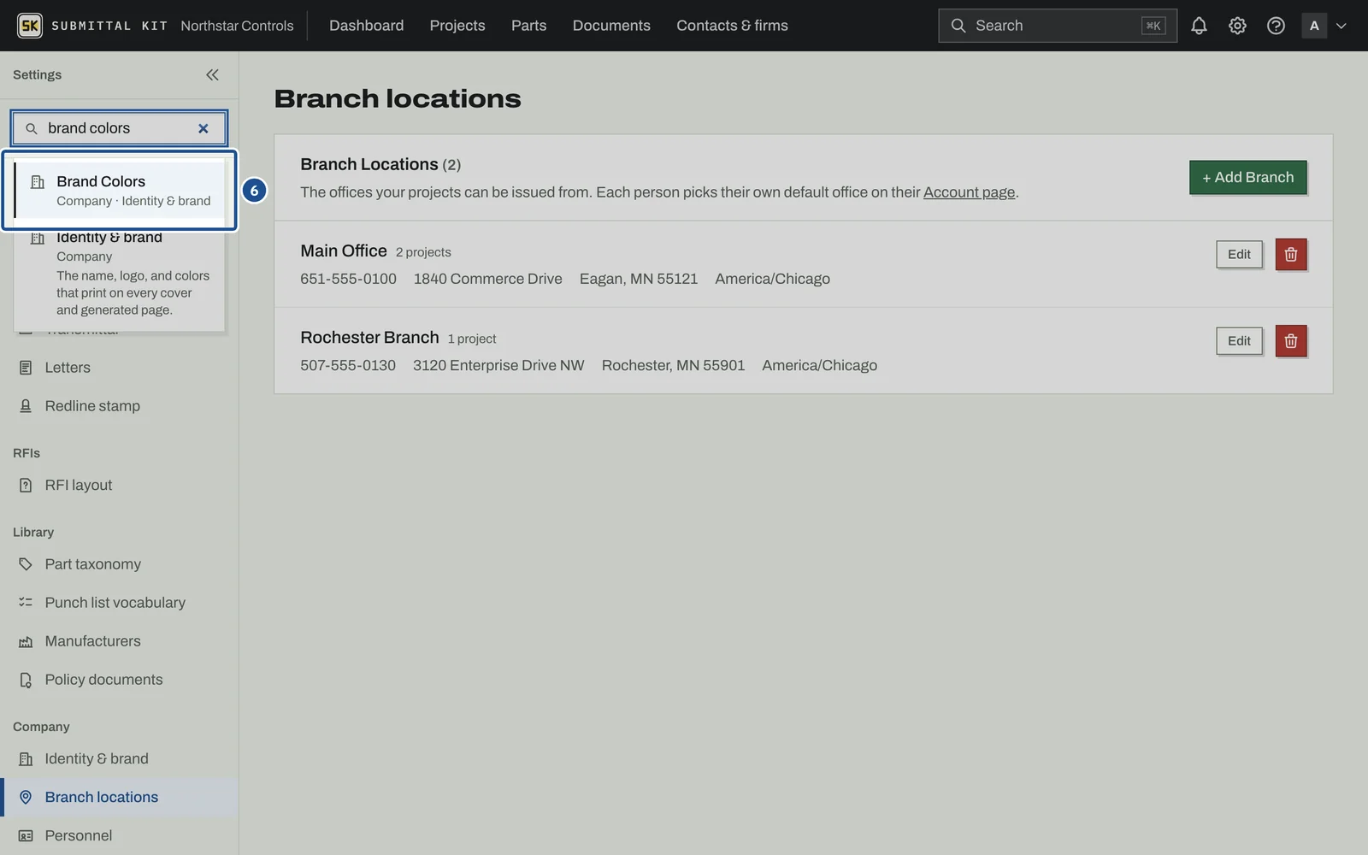Click Main Office phone number 651-555-0100
This screenshot has height=855, width=1368.
click(348, 279)
